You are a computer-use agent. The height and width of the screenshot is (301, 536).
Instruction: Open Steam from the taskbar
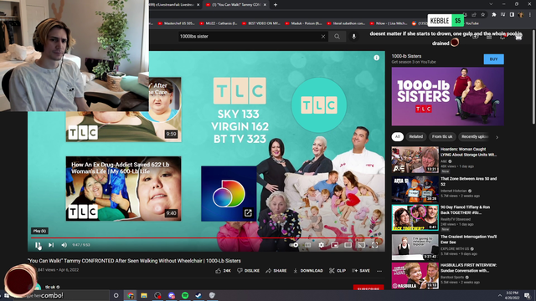click(198, 295)
